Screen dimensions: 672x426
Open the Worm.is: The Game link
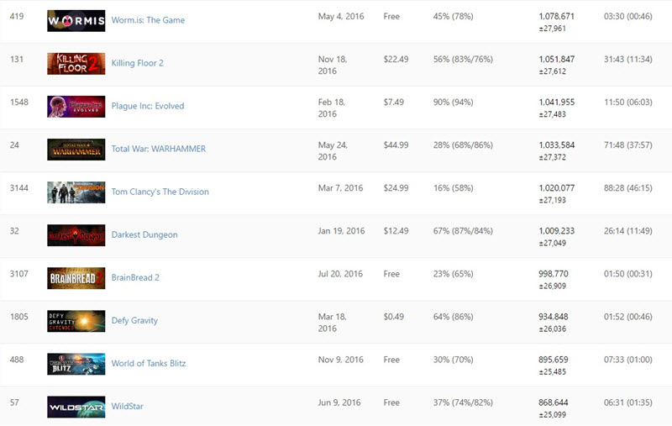tap(148, 20)
